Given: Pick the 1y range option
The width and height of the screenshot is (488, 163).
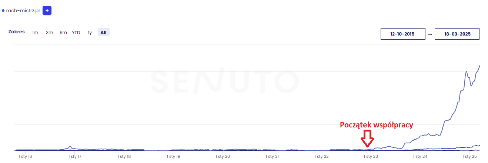Looking at the screenshot, I should (x=90, y=33).
